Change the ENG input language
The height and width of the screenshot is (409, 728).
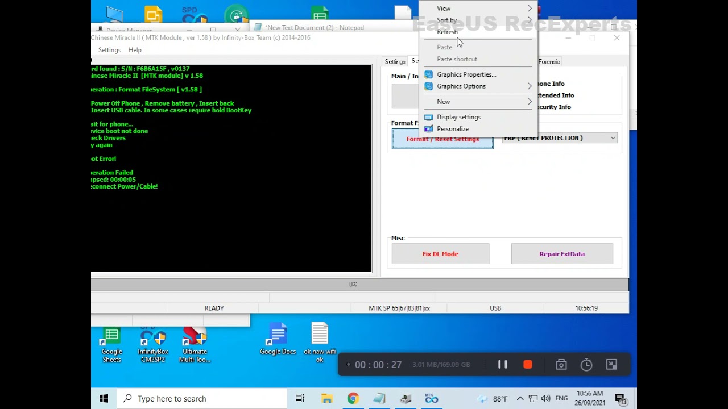pyautogui.click(x=561, y=399)
